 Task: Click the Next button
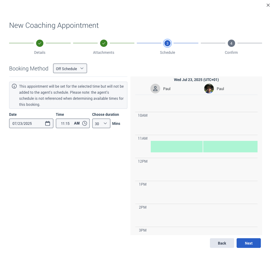[248, 243]
